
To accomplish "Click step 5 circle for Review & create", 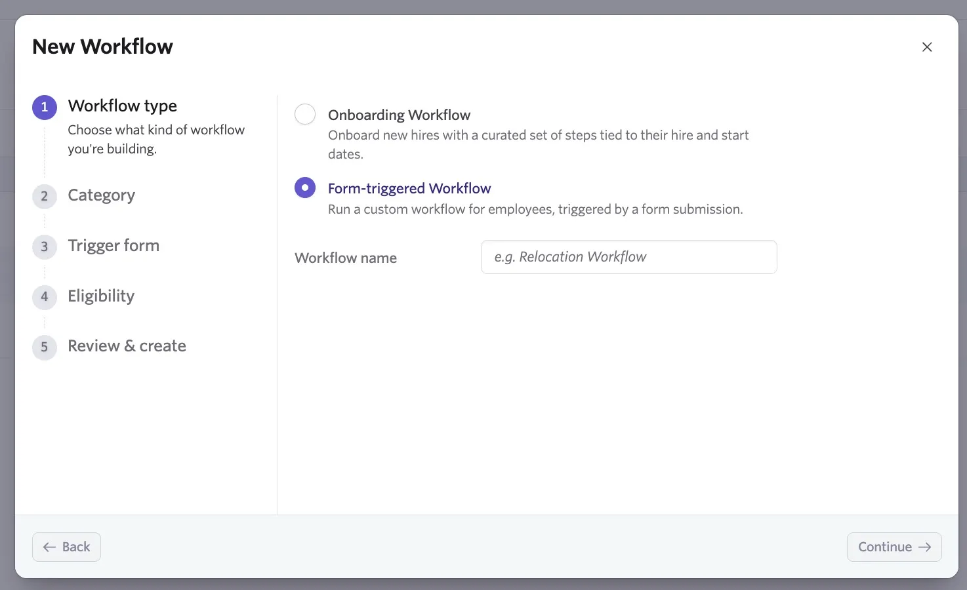I will coord(45,347).
